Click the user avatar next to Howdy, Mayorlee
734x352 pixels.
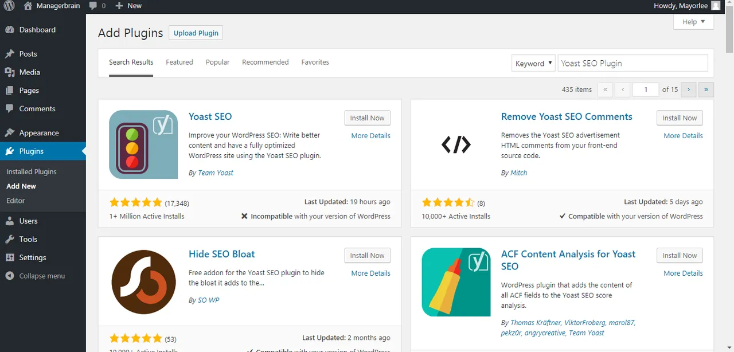716,6
